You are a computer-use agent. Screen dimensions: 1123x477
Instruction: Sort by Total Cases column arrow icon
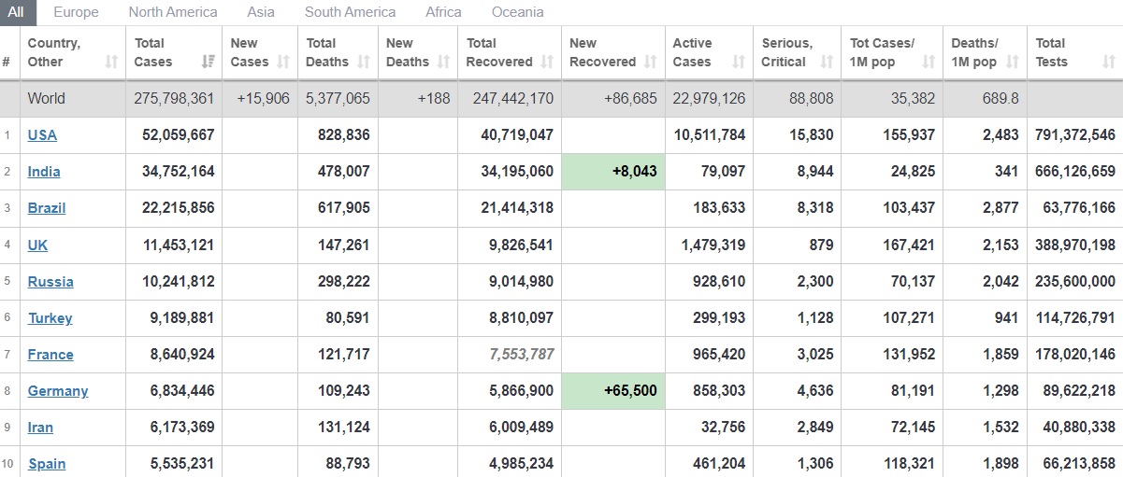[x=209, y=63]
